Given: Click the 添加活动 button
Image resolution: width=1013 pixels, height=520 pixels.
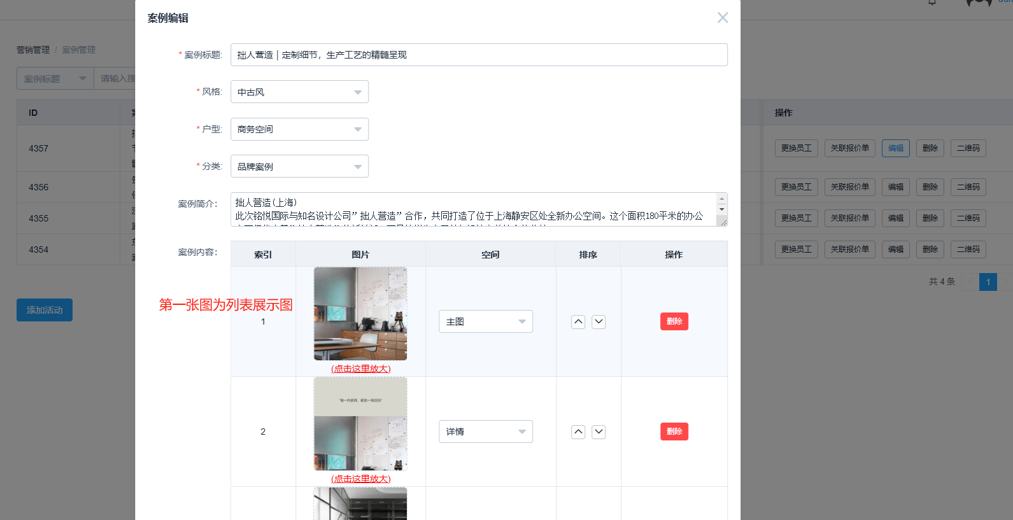Looking at the screenshot, I should point(45,310).
